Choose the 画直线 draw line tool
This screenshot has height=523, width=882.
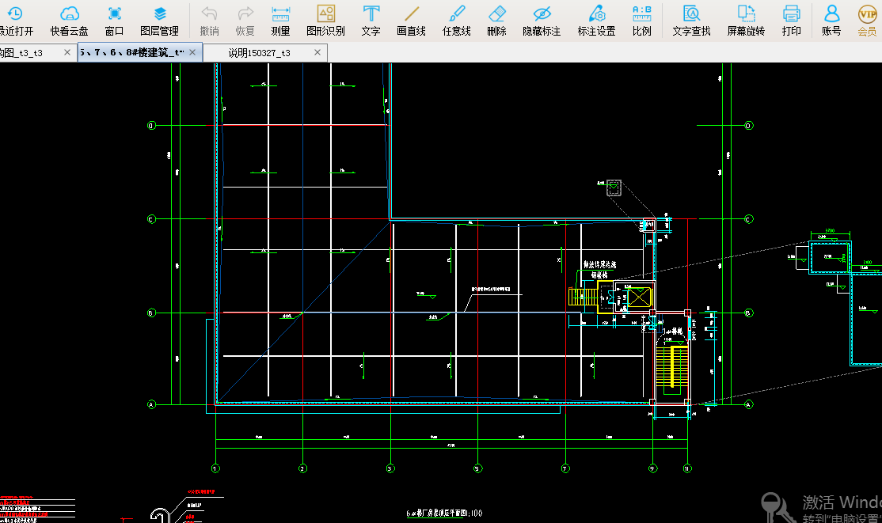[411, 21]
